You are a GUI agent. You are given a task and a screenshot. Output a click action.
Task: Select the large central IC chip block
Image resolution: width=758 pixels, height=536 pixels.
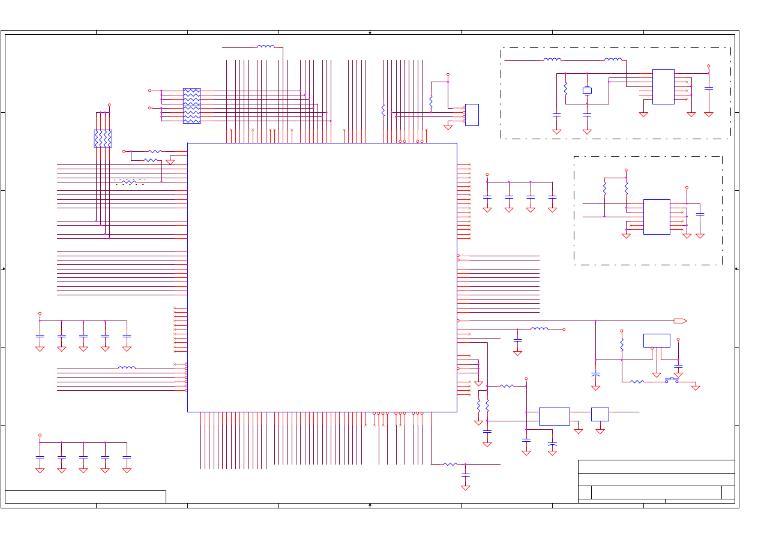click(x=322, y=277)
